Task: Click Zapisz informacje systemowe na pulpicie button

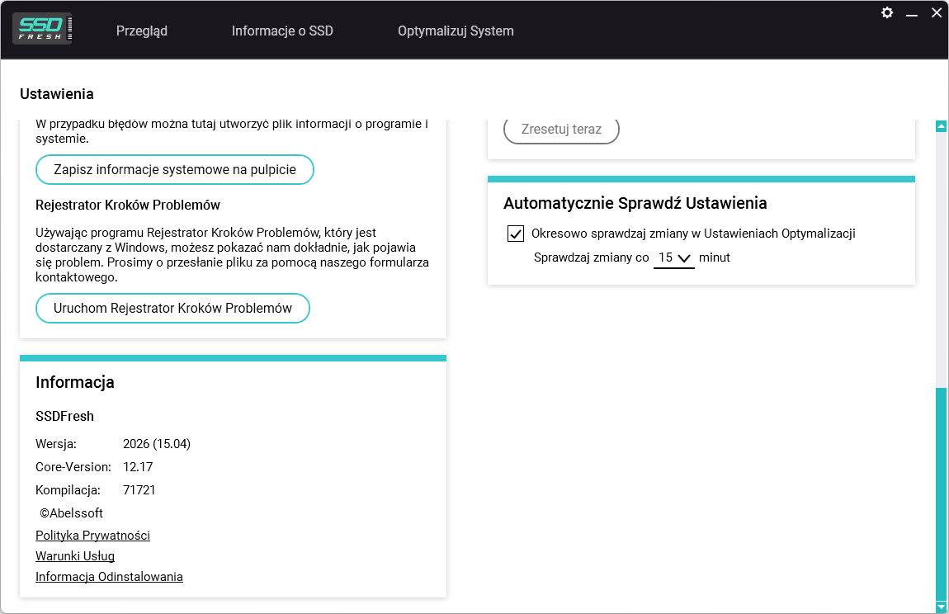Action: [175, 169]
